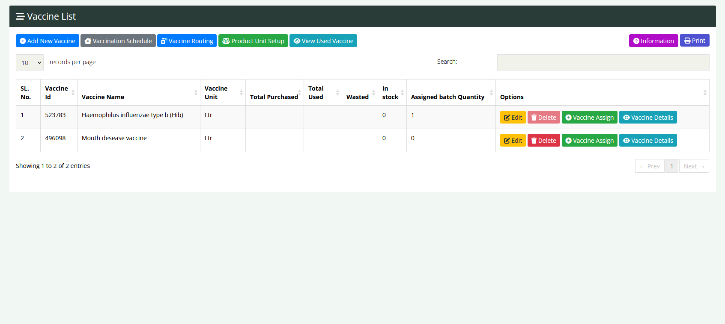Print the vaccine list
The image size is (725, 324).
pos(694,41)
